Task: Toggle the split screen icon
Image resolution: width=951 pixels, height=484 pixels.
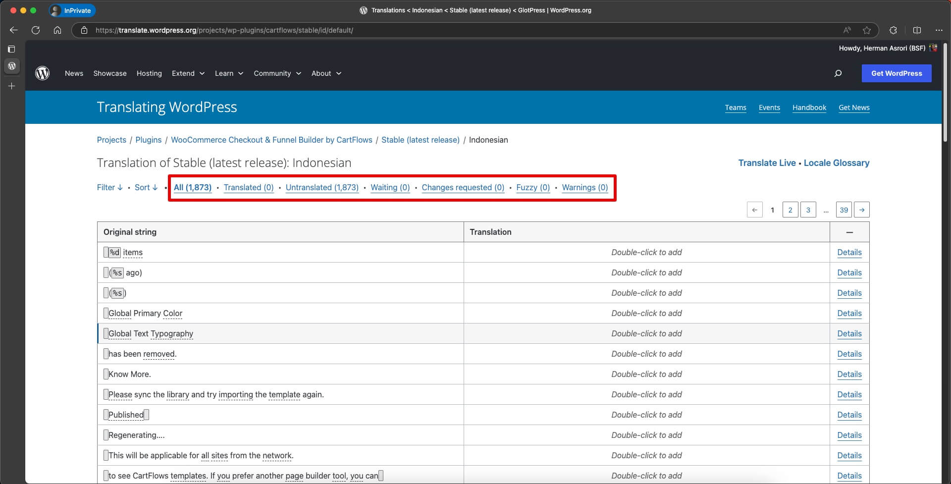Action: 917,30
